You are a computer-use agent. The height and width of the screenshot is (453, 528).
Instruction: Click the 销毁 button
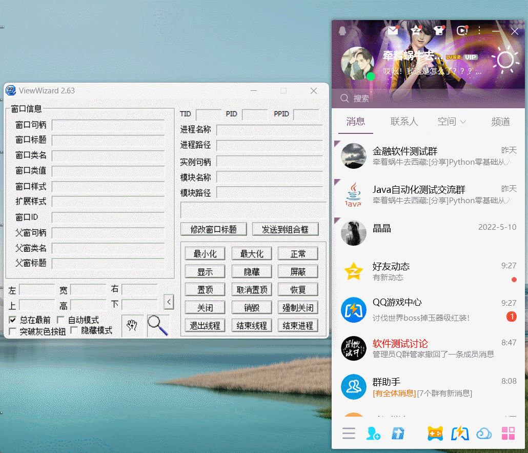click(252, 308)
